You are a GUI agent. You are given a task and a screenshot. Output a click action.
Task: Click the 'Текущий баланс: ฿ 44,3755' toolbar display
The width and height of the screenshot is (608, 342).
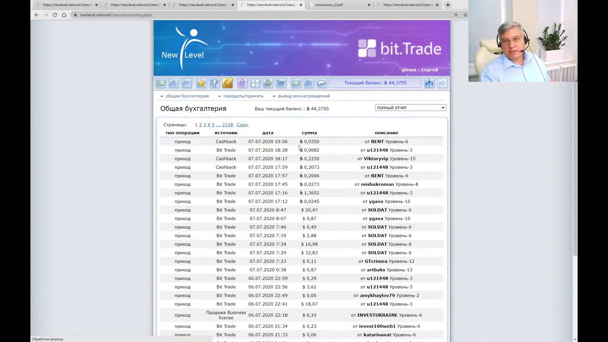pos(375,83)
